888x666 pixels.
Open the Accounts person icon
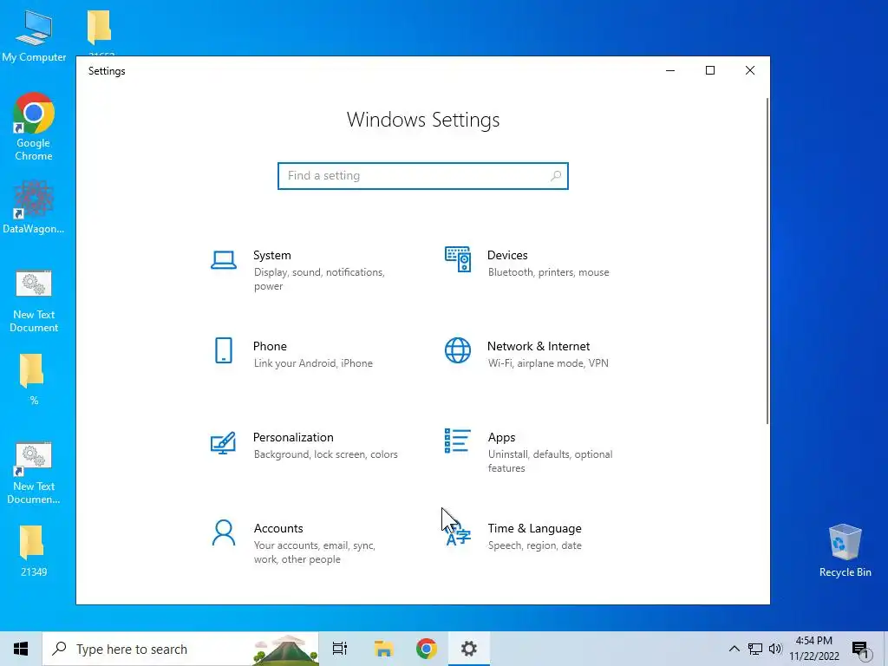[x=224, y=533]
